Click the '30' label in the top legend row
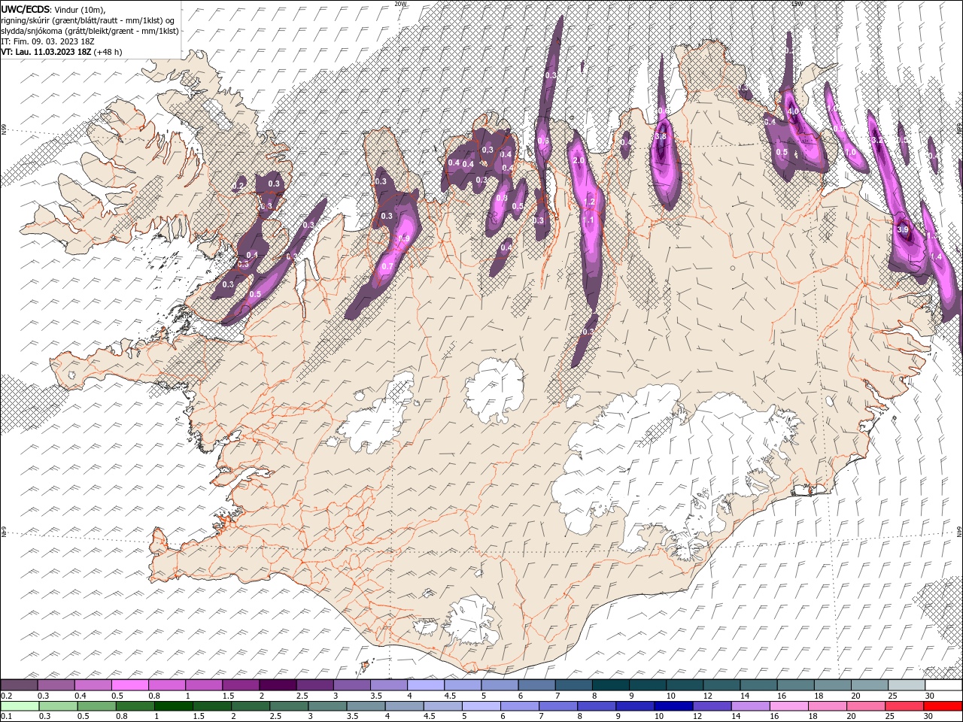This screenshot has height=722, width=963. pyautogui.click(x=930, y=696)
